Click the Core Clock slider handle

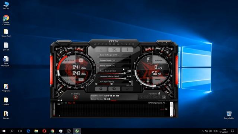pos(125,73)
